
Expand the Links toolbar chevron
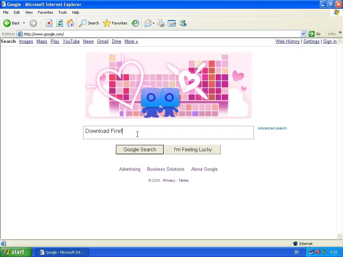coord(340,32)
